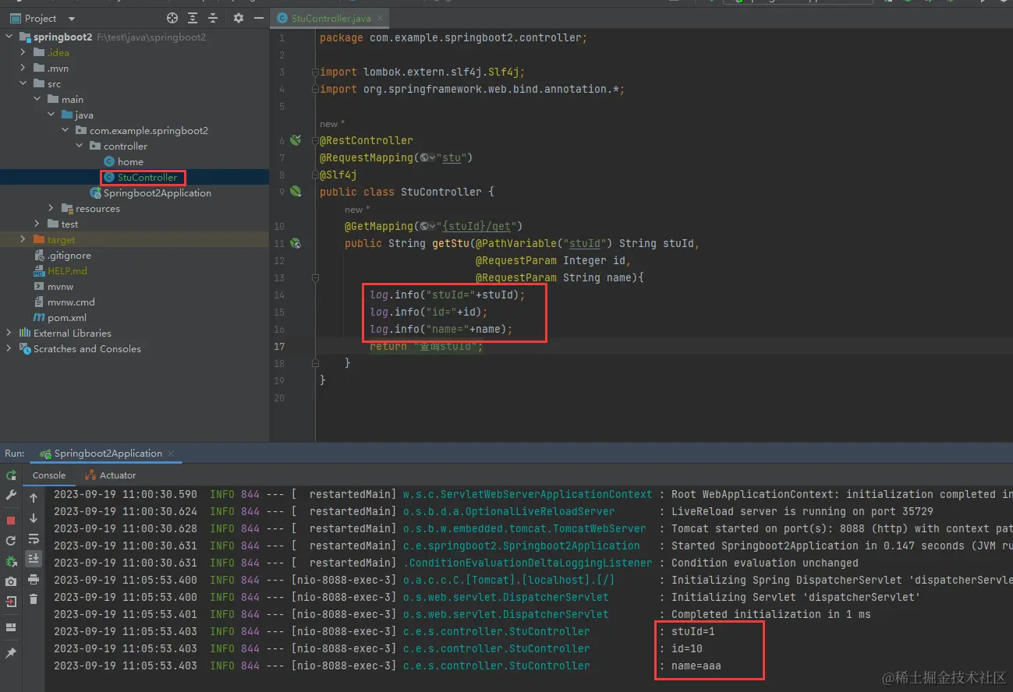Expand the .mvn folder
Screen dimensions: 1013x692
(23, 68)
